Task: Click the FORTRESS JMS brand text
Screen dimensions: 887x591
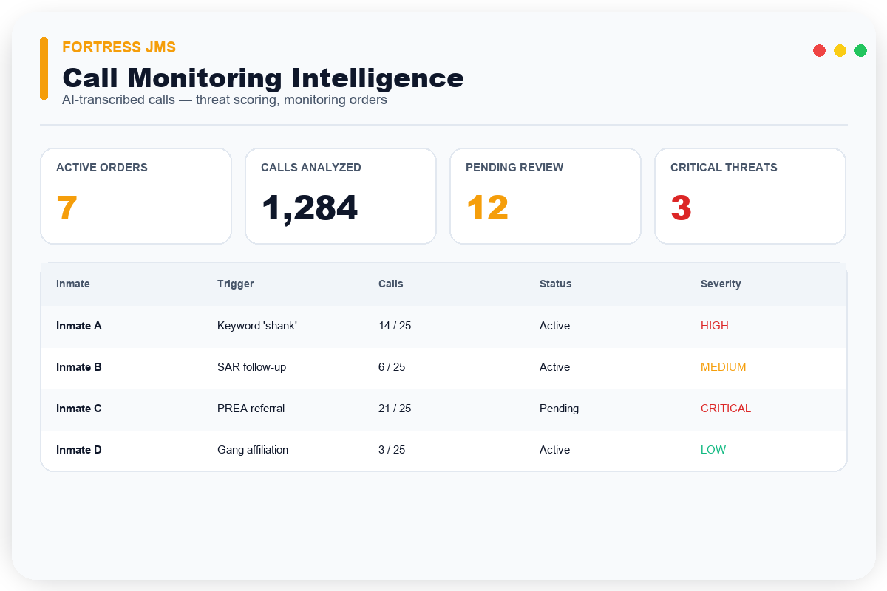Action: (x=119, y=47)
